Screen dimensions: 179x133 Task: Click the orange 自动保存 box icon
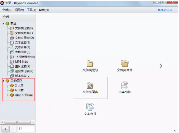click(7, 81)
